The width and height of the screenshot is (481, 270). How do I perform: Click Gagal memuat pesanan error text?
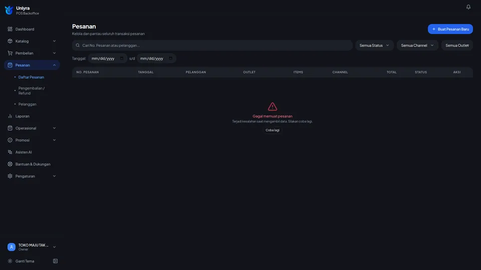point(273,116)
